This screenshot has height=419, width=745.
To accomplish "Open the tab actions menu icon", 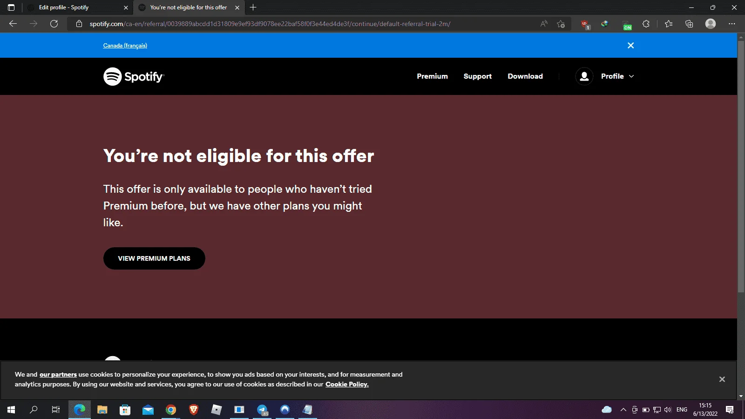I will (x=11, y=7).
